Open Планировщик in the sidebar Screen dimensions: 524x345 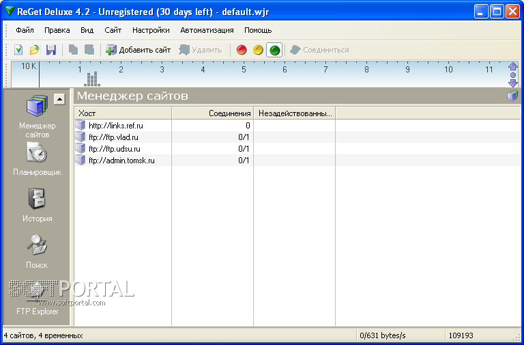click(37, 159)
